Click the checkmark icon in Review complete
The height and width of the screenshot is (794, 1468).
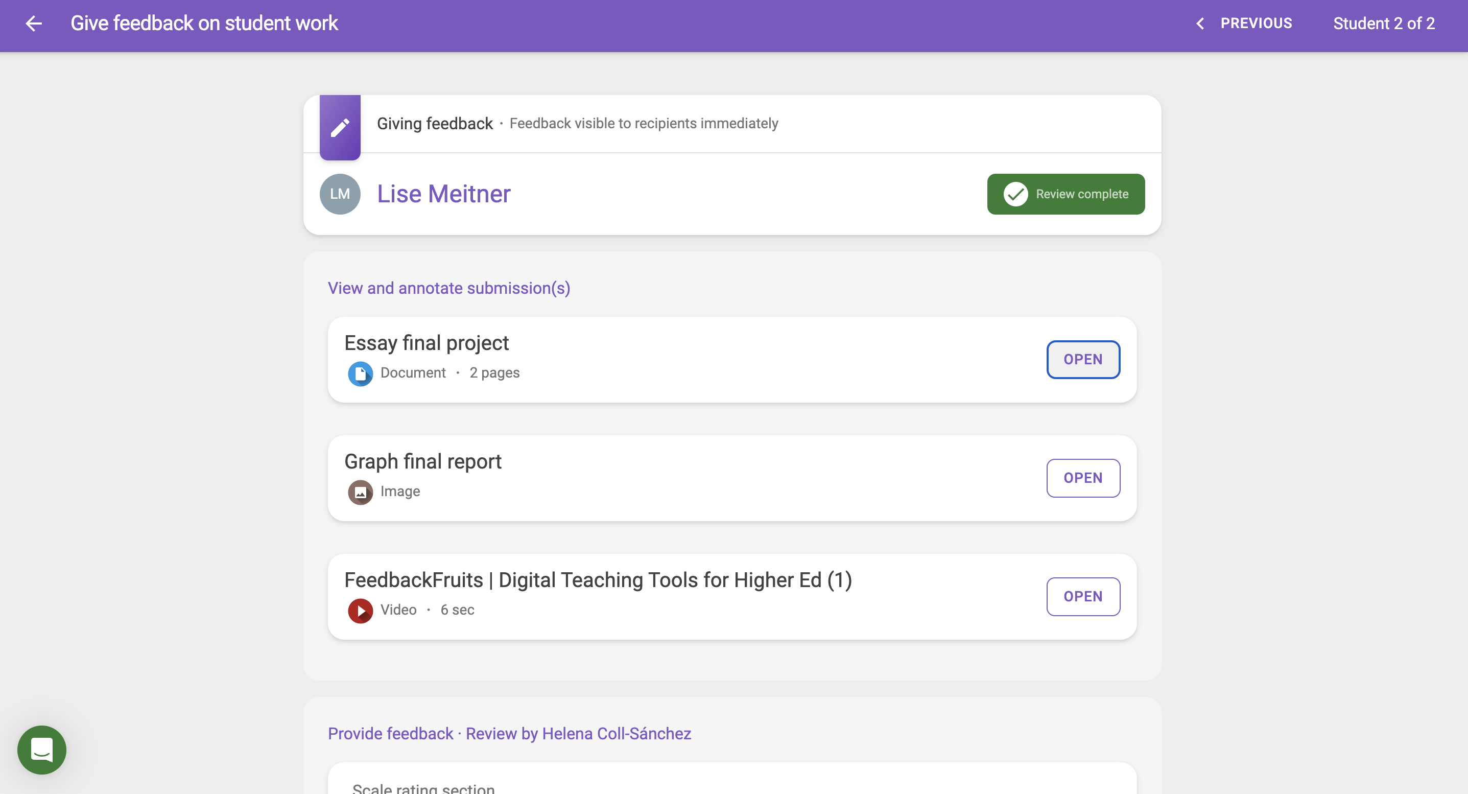point(1015,194)
